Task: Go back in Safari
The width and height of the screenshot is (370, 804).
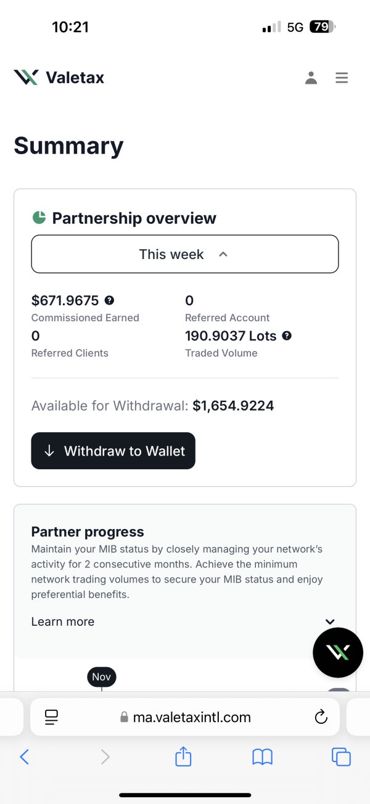Action: pyautogui.click(x=25, y=757)
